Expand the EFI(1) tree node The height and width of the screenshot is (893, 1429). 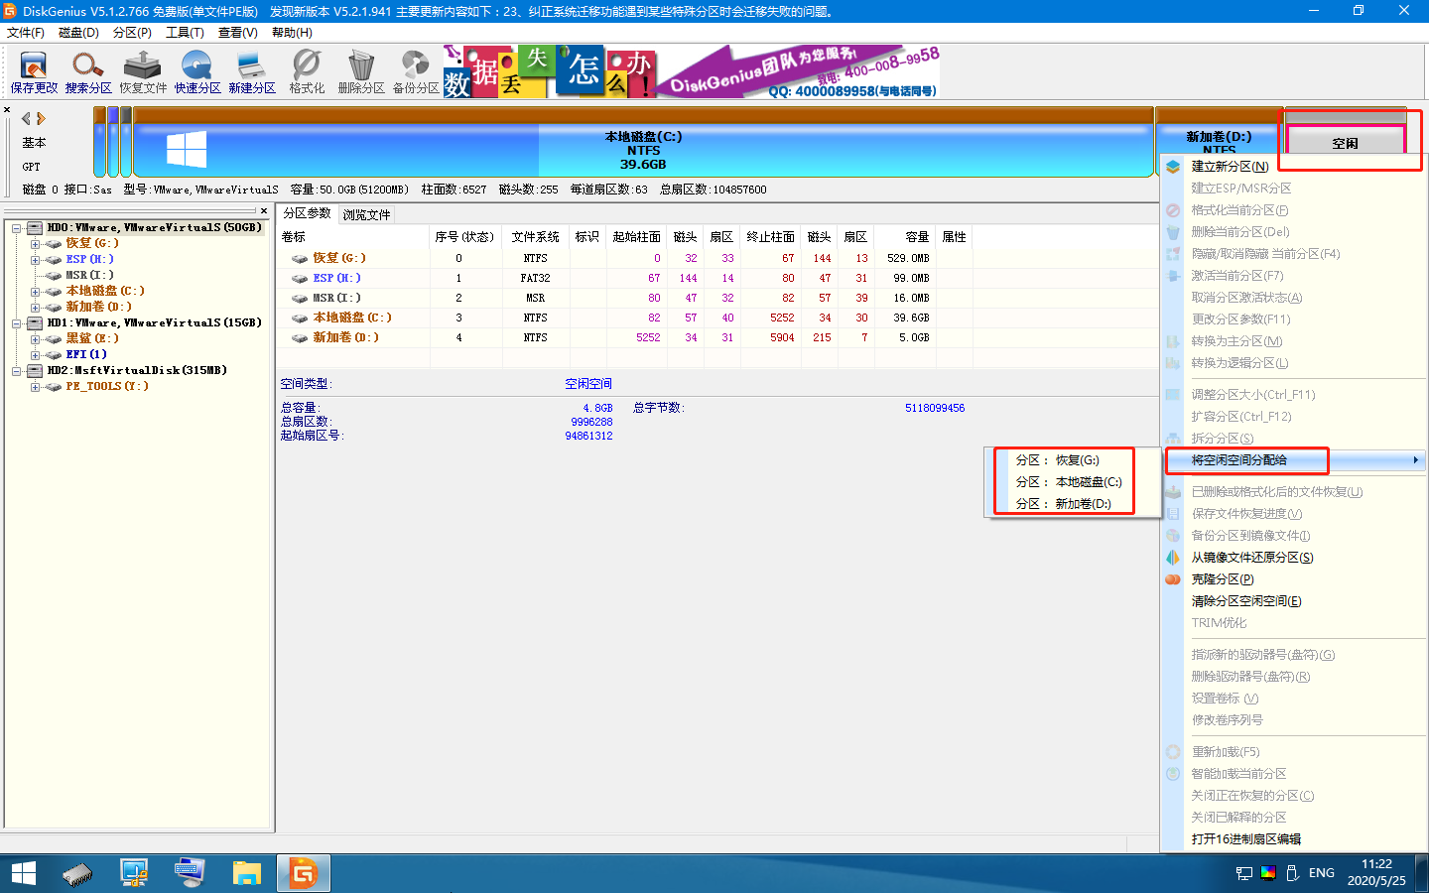tap(35, 354)
